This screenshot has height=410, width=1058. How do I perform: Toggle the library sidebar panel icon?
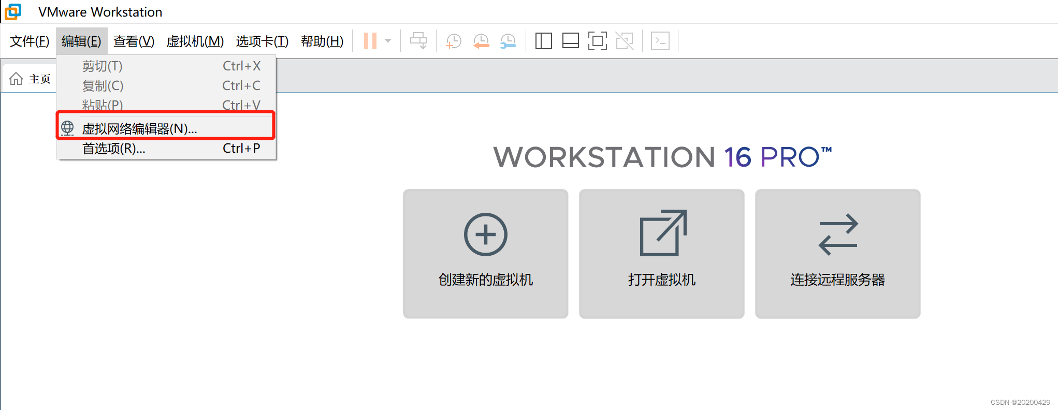tap(543, 41)
